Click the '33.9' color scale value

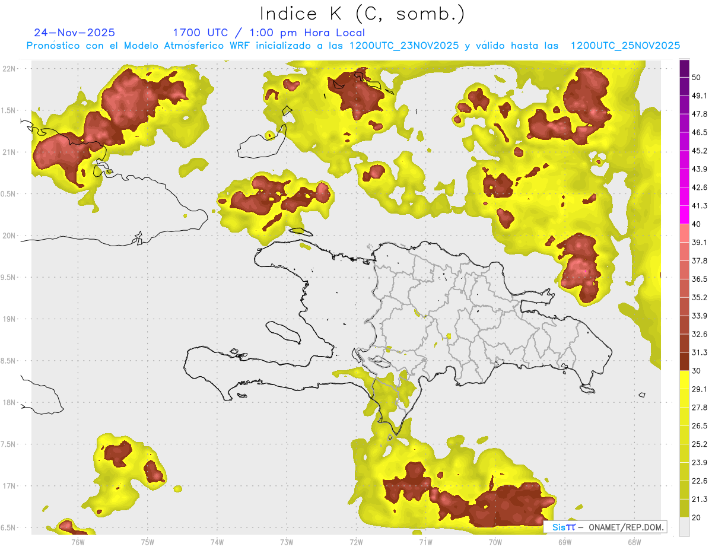point(699,316)
